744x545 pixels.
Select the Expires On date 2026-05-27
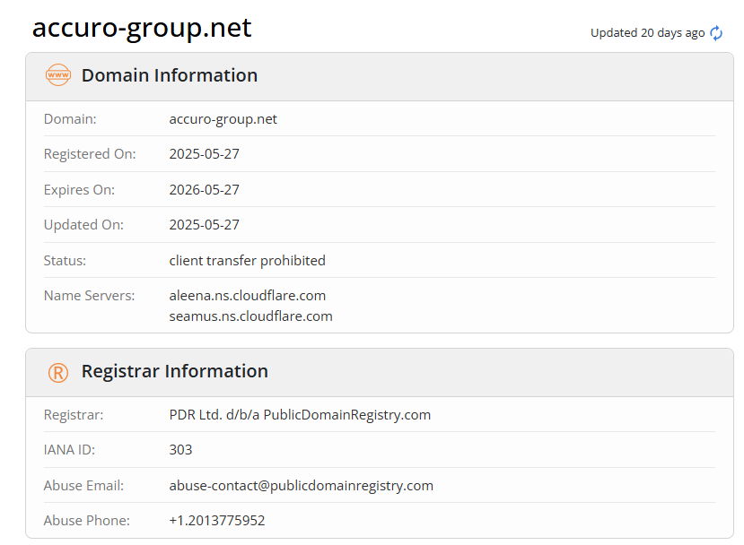pos(204,189)
